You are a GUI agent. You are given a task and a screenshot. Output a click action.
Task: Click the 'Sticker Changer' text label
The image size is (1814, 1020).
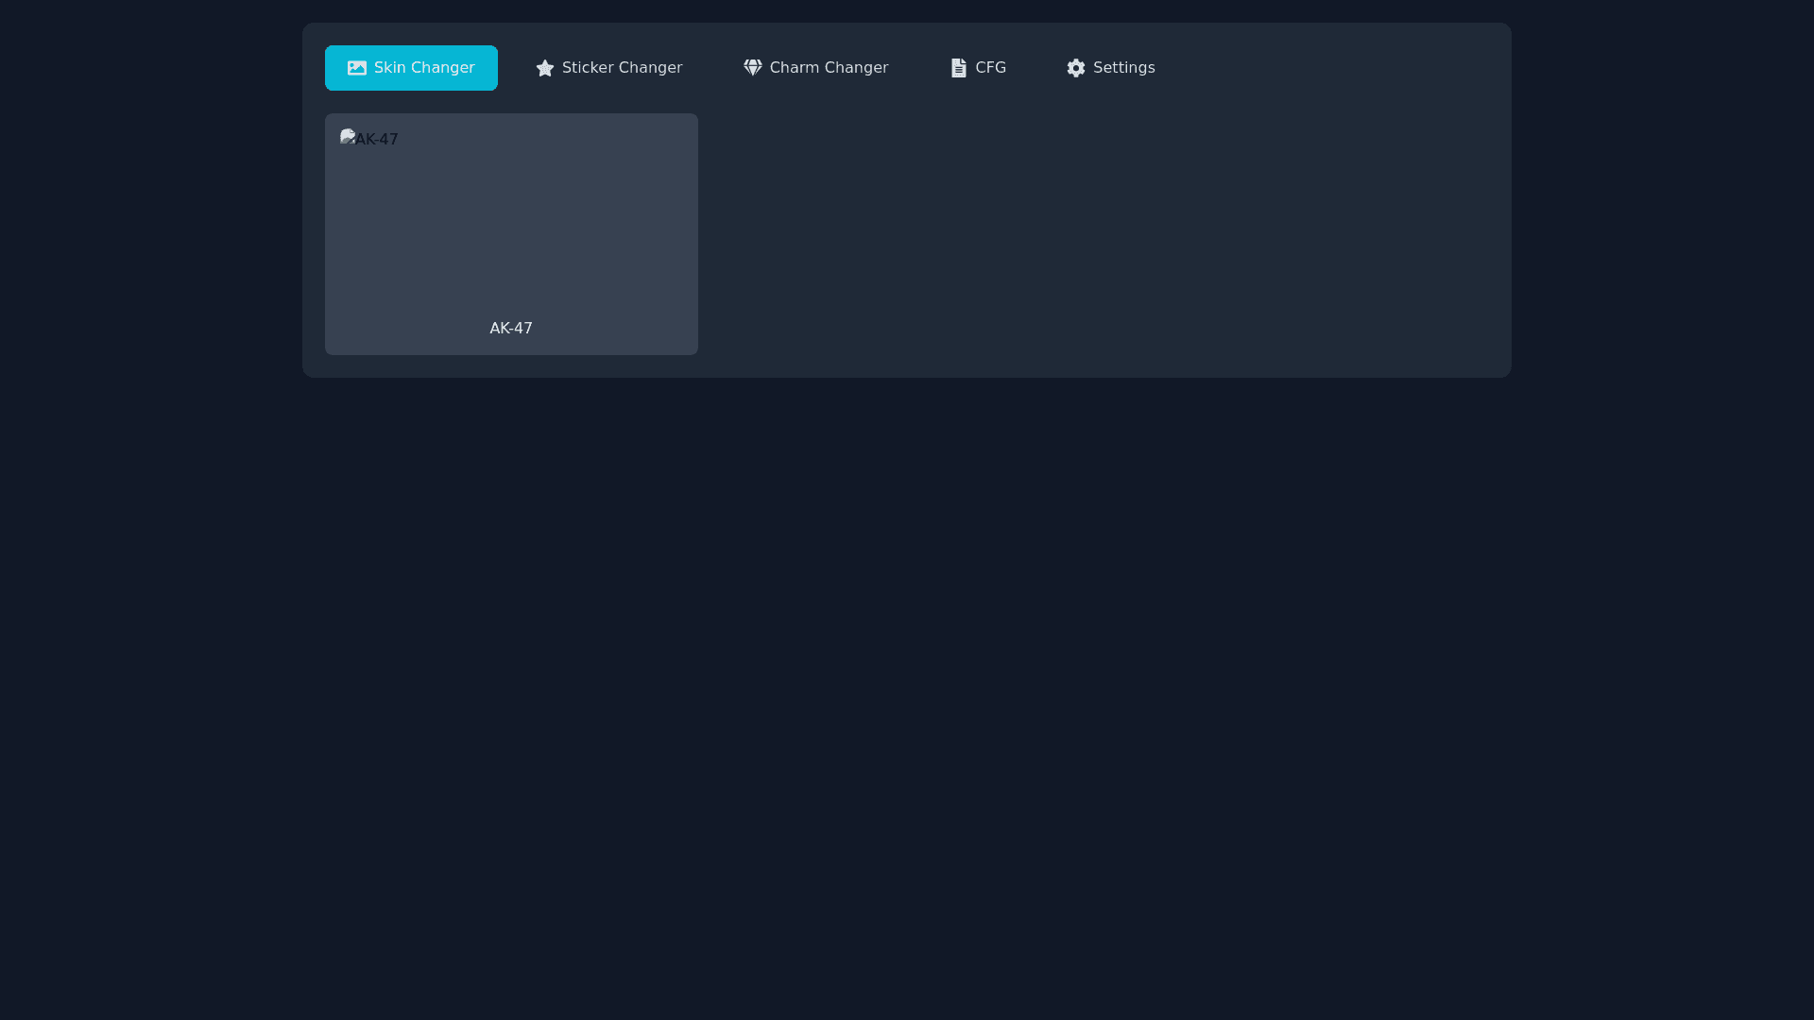(622, 68)
